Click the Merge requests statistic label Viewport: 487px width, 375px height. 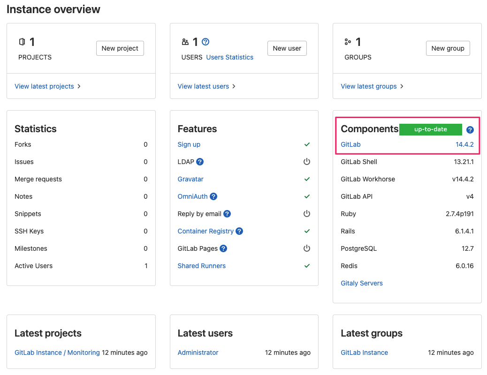(x=38, y=179)
